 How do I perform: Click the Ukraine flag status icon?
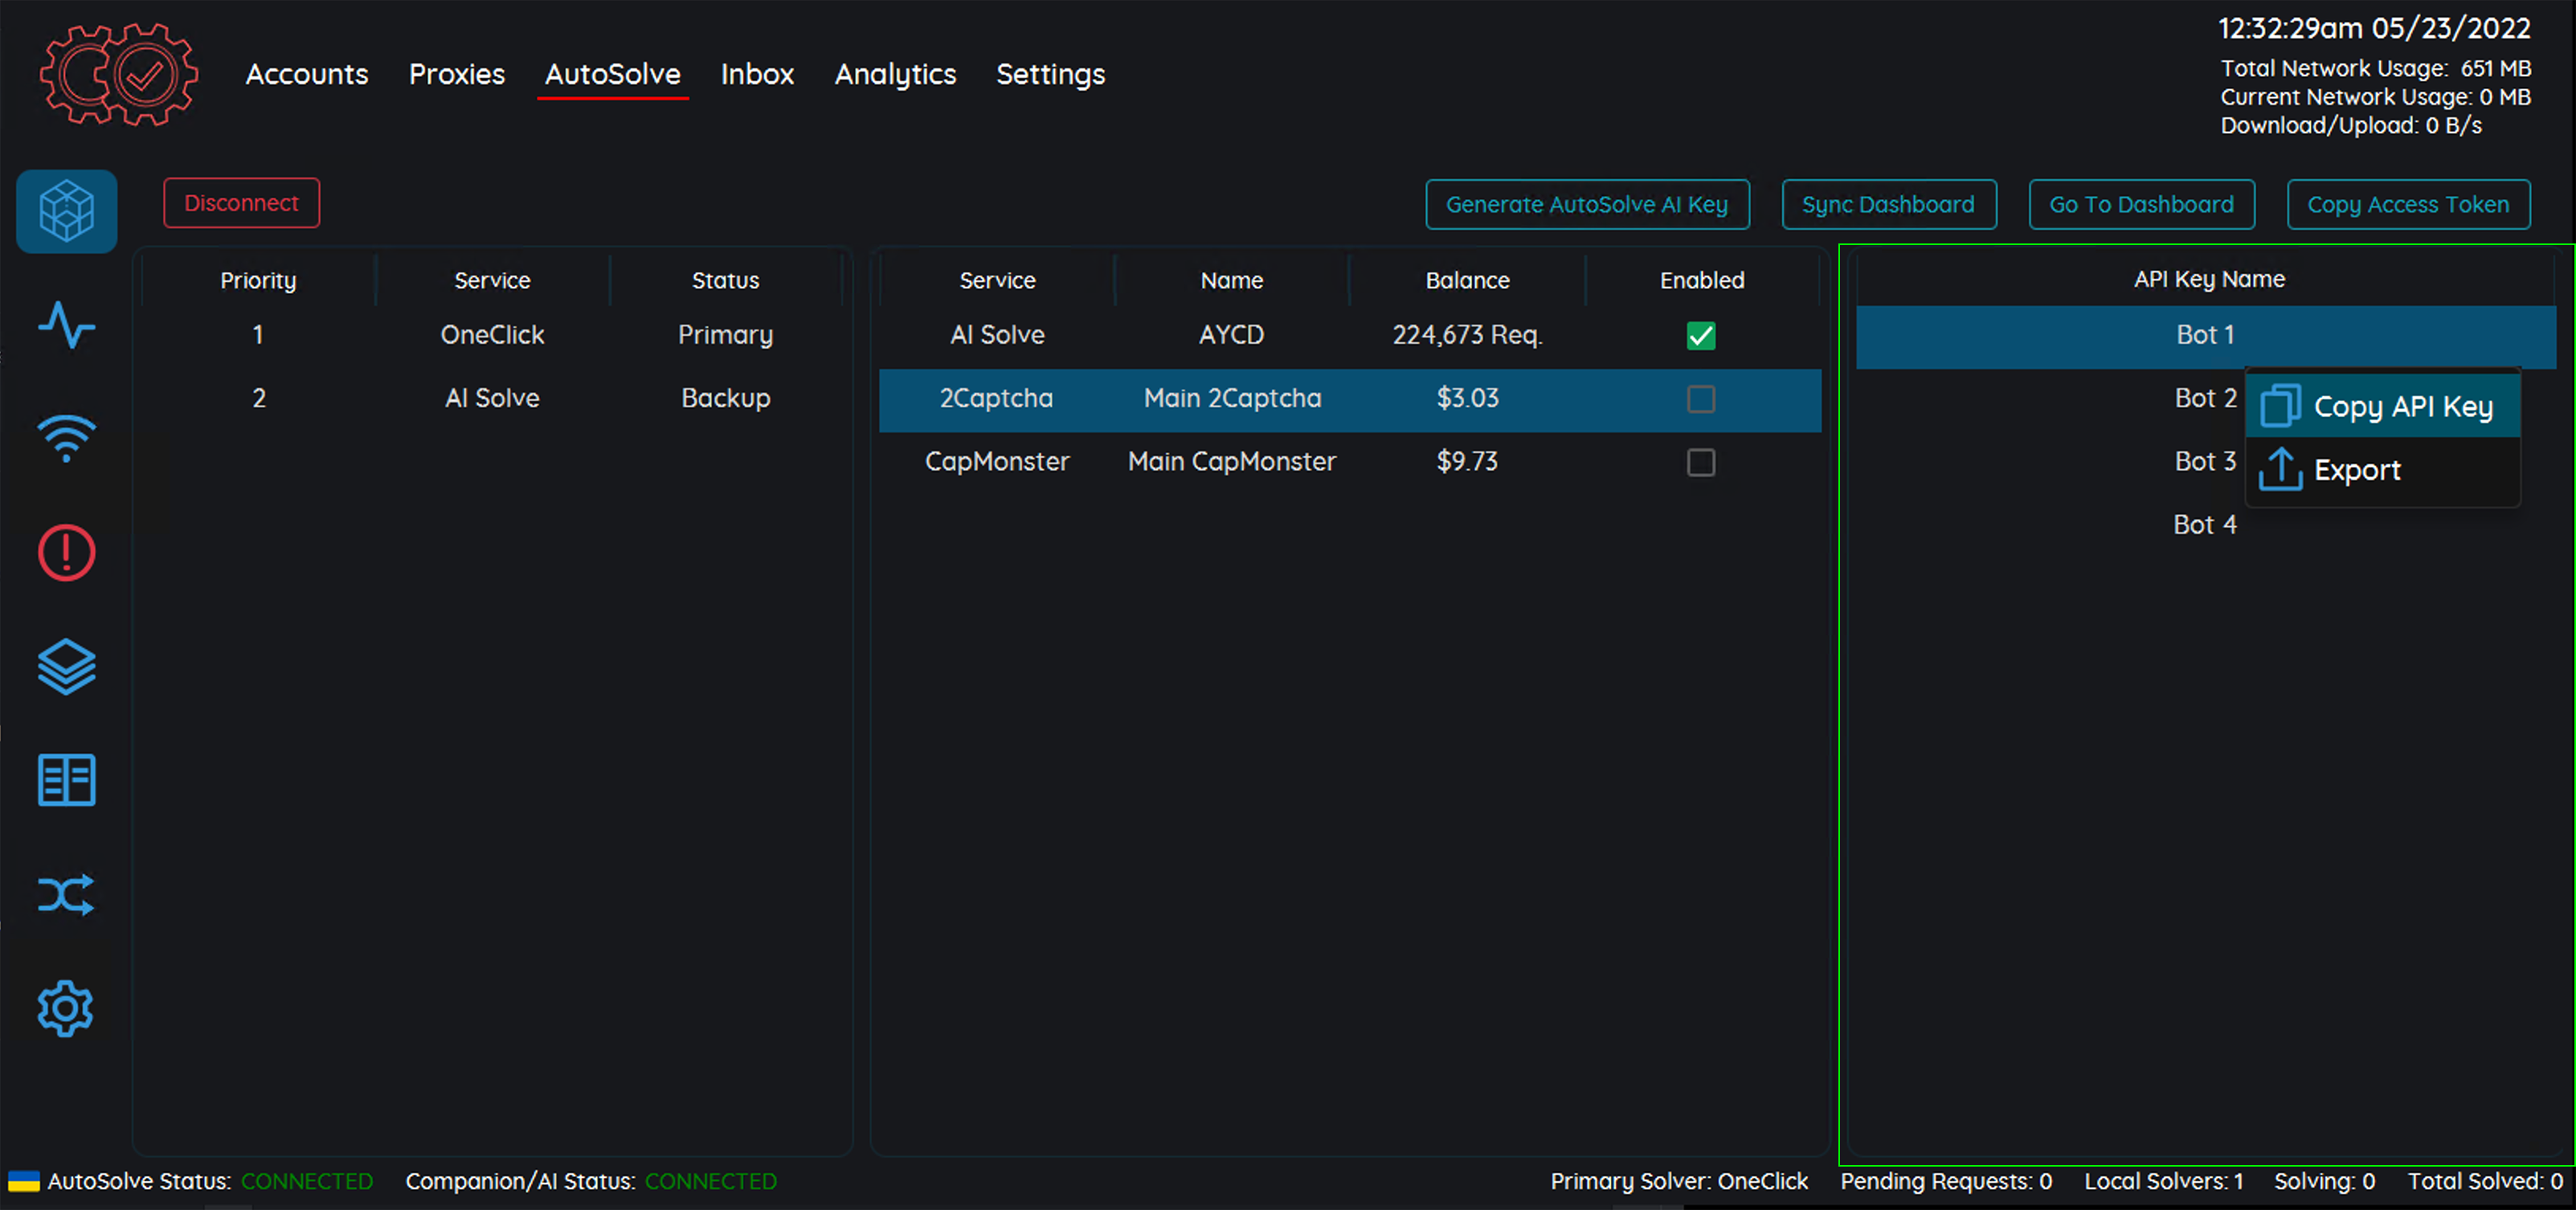point(24,1181)
